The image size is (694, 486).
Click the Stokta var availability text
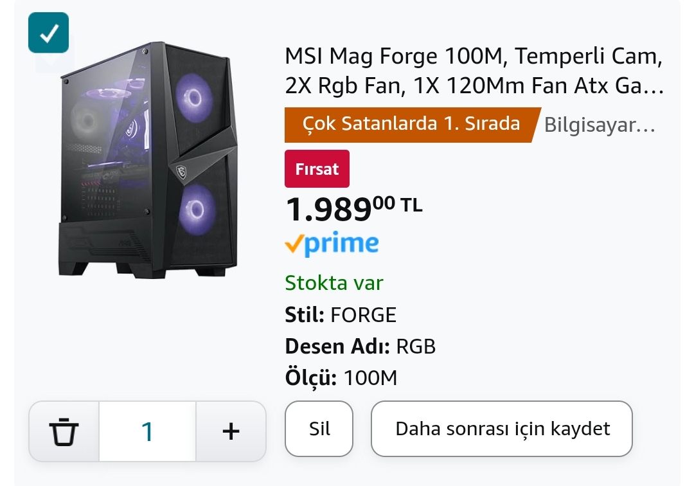tap(334, 283)
